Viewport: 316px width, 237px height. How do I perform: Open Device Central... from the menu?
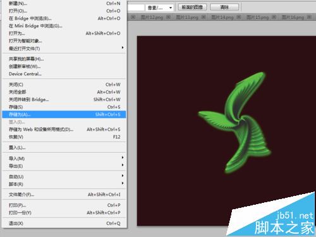tap(64, 74)
